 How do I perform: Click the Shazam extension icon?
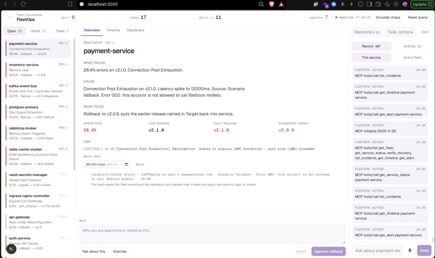334,4
